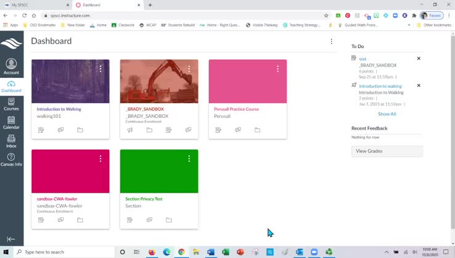
Task: Reload the page
Action: pos(25,15)
